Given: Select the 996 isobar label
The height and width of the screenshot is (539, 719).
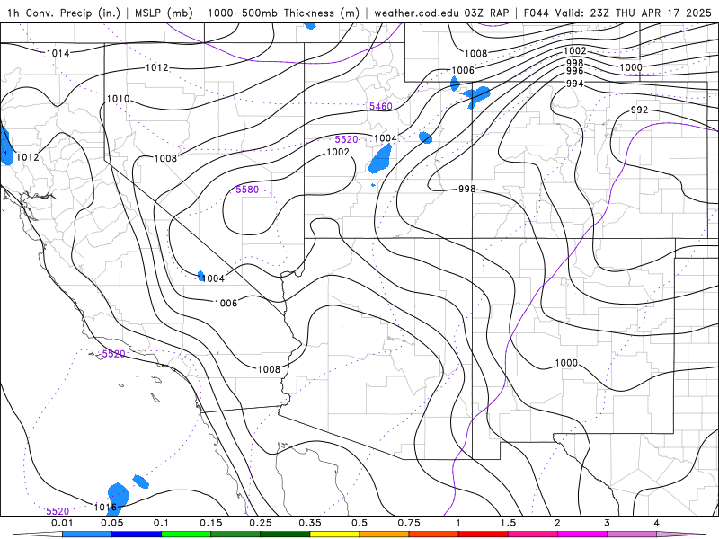Looking at the screenshot, I should coord(574,71).
